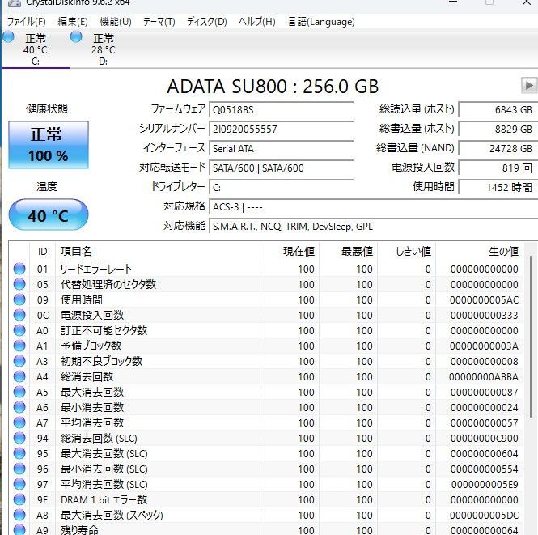Open the ヘルプ(H) menu
The width and height of the screenshot is (538, 535).
tap(257, 22)
